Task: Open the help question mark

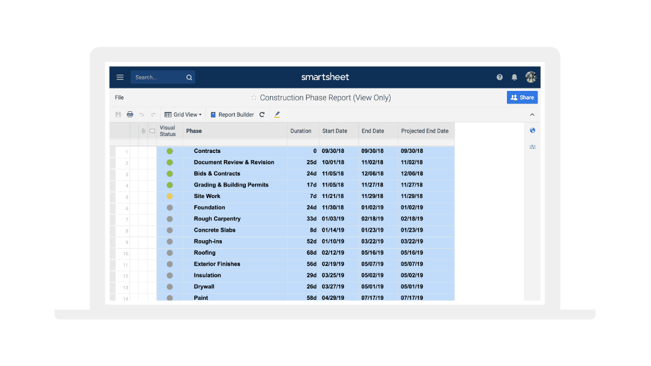Action: tap(499, 77)
